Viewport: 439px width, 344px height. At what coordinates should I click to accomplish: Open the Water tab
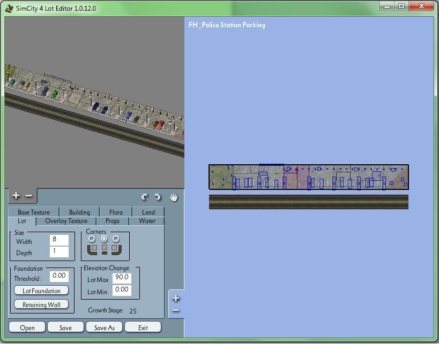[x=147, y=221]
